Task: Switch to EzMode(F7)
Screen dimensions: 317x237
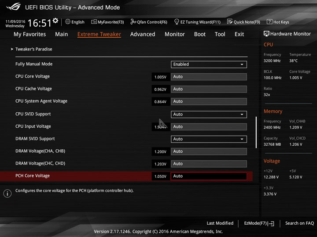Action: pyautogui.click(x=259, y=223)
